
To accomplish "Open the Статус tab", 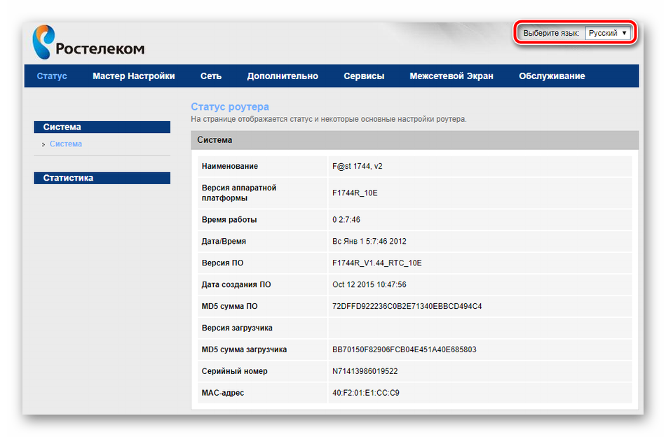I will pos(52,76).
